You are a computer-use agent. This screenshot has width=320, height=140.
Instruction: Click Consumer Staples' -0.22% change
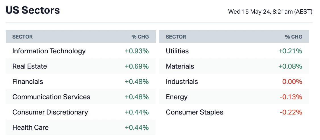coord(291,112)
